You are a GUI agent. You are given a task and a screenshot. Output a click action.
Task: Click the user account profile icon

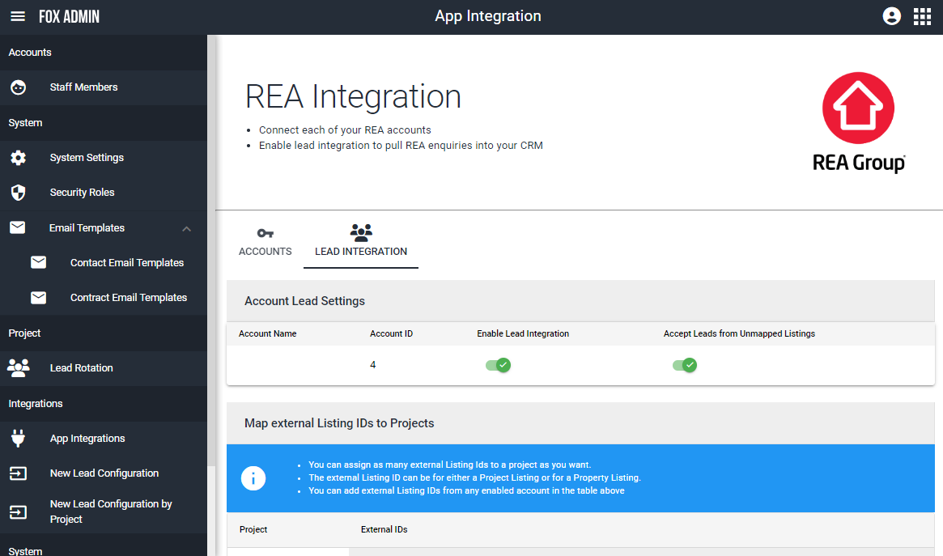(892, 16)
